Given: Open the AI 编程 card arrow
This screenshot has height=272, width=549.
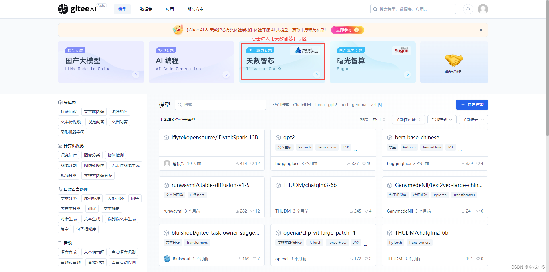Looking at the screenshot, I should tap(226, 75).
